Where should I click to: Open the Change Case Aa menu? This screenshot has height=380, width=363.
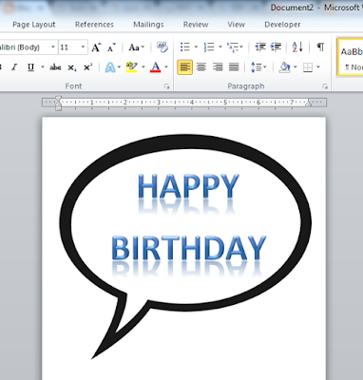pos(136,47)
